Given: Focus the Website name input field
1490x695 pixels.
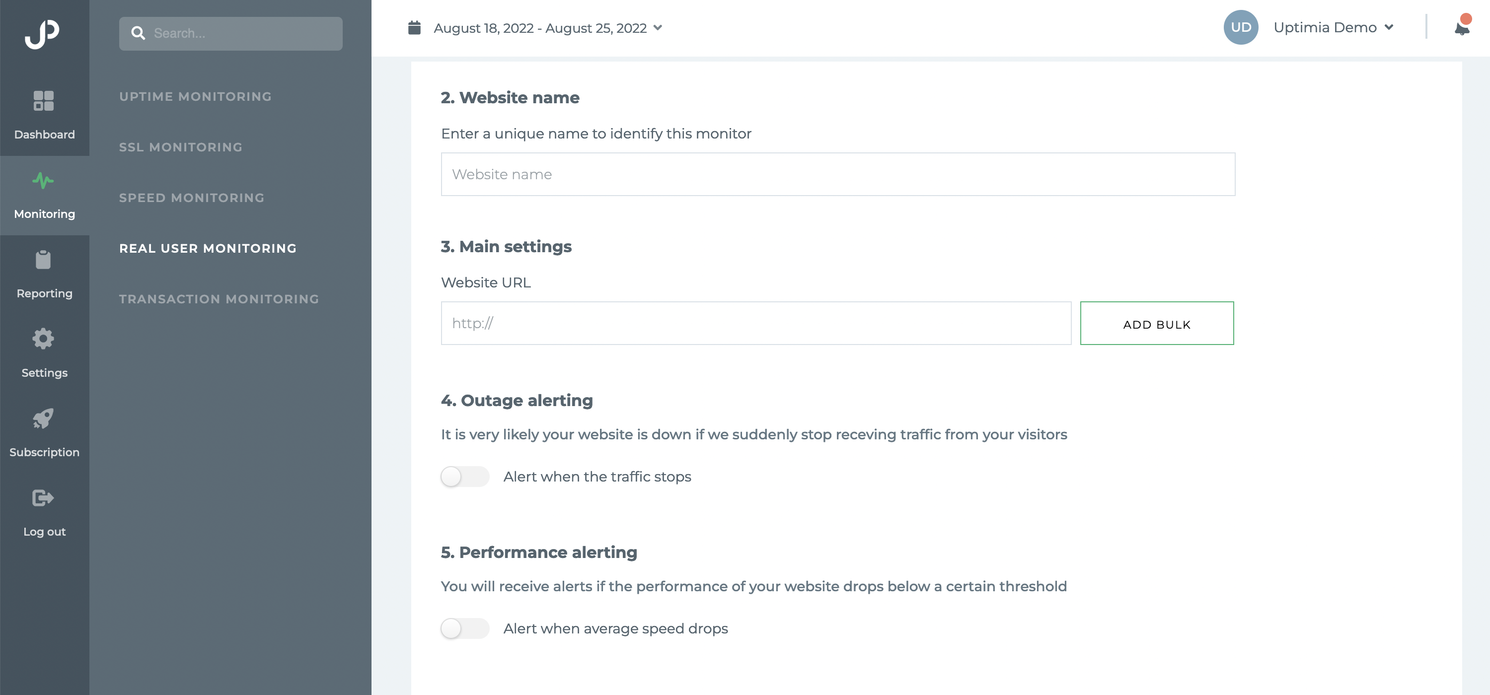Looking at the screenshot, I should click(x=837, y=174).
